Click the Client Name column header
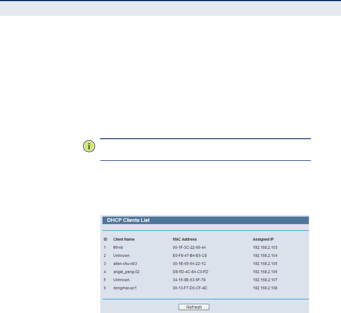 coord(124,239)
